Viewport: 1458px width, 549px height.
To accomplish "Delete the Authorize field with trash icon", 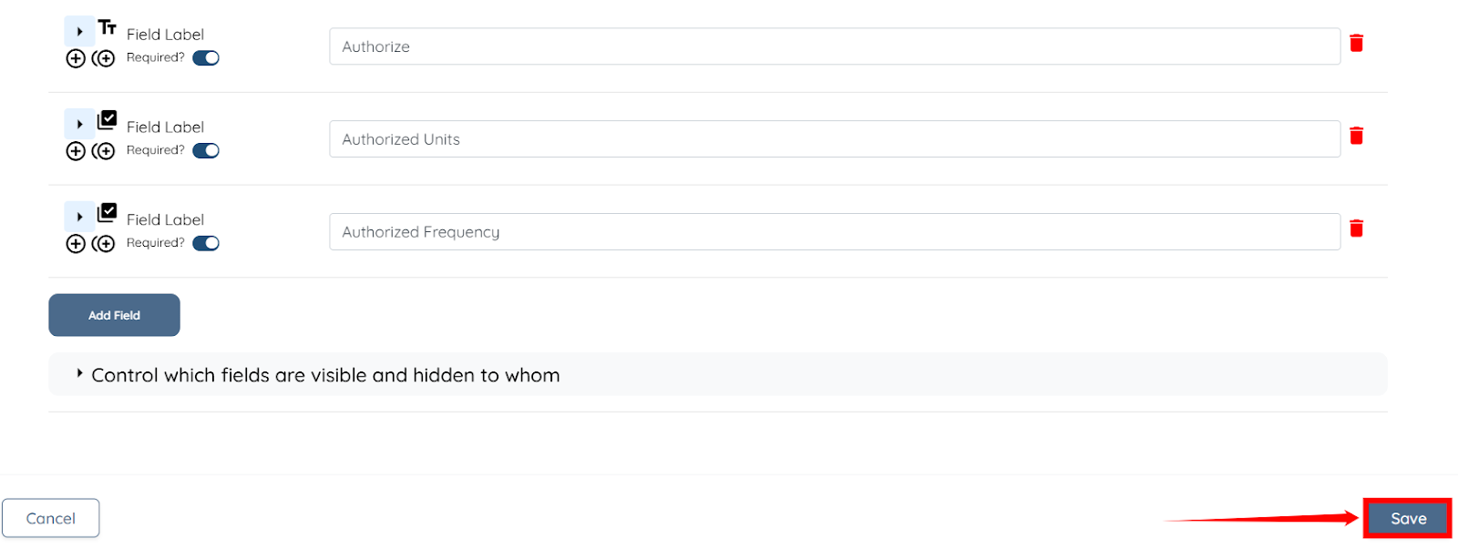I will 1356,43.
